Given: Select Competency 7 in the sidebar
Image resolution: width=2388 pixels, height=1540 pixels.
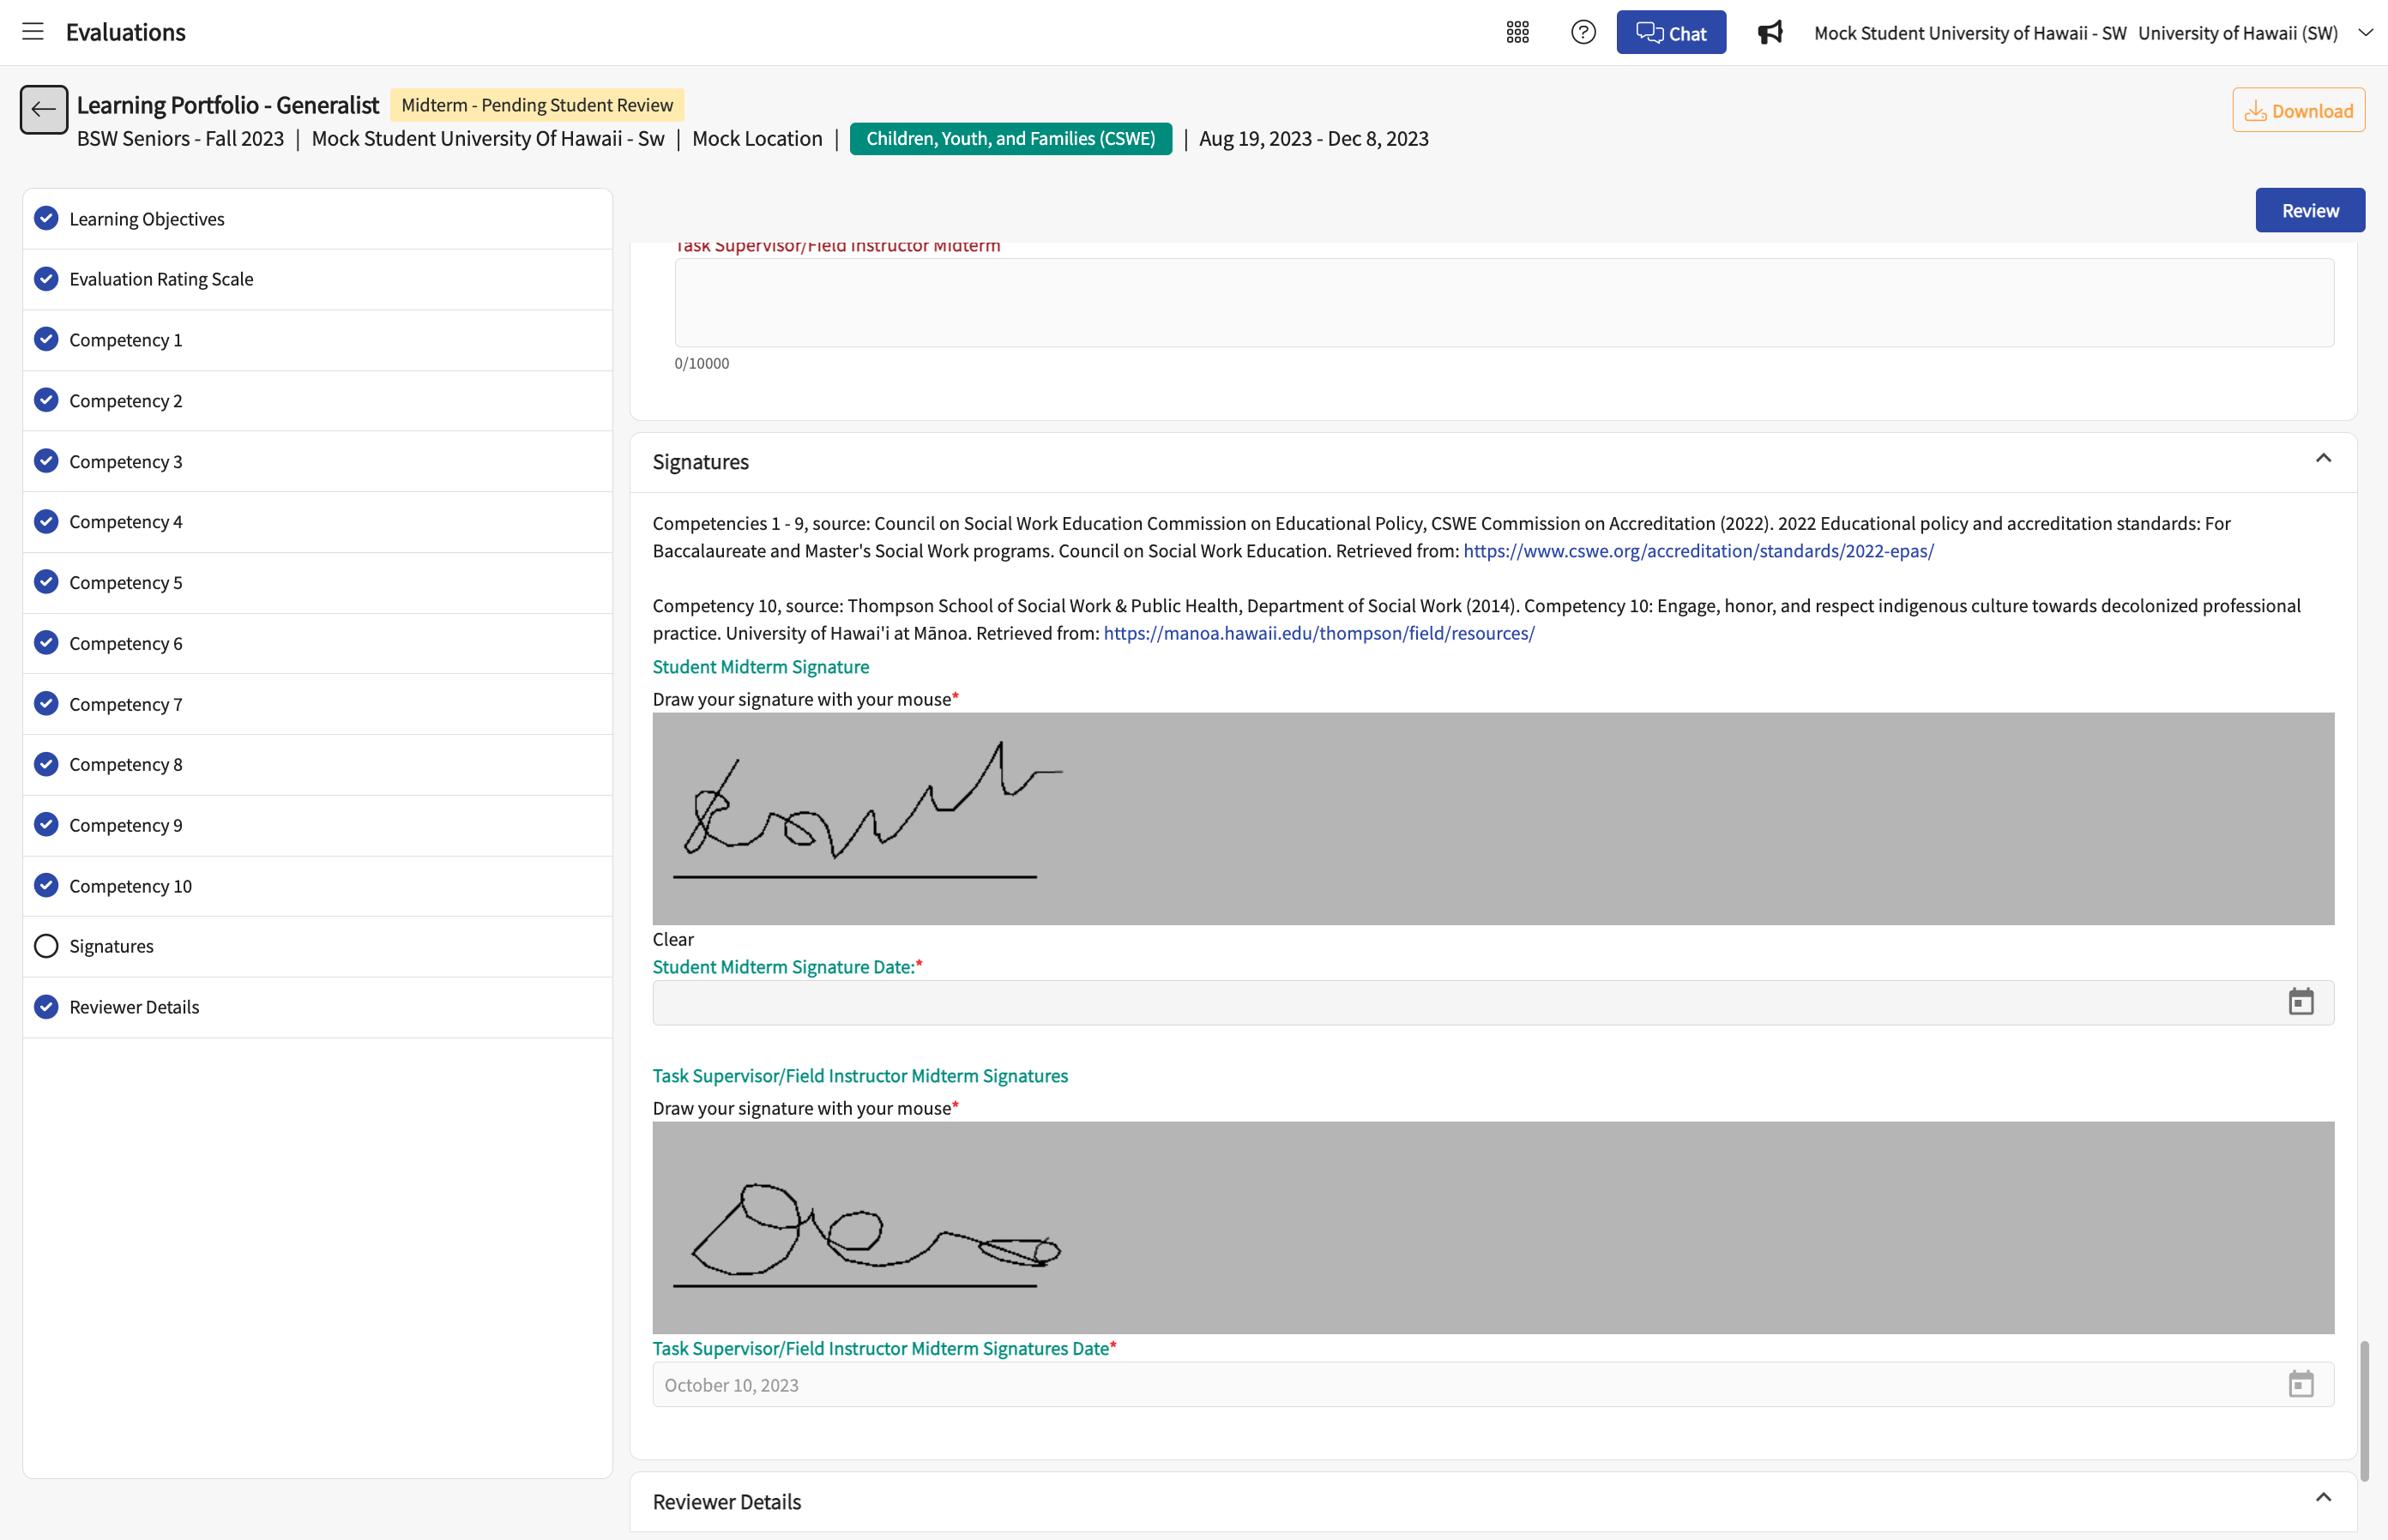Looking at the screenshot, I should [x=317, y=704].
